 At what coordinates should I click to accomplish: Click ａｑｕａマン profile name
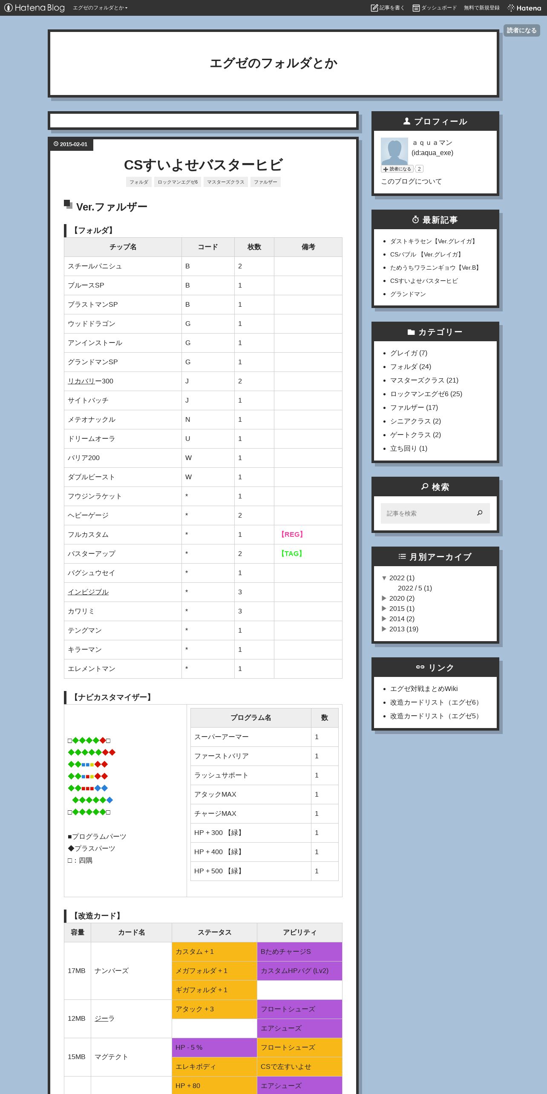pos(432,143)
